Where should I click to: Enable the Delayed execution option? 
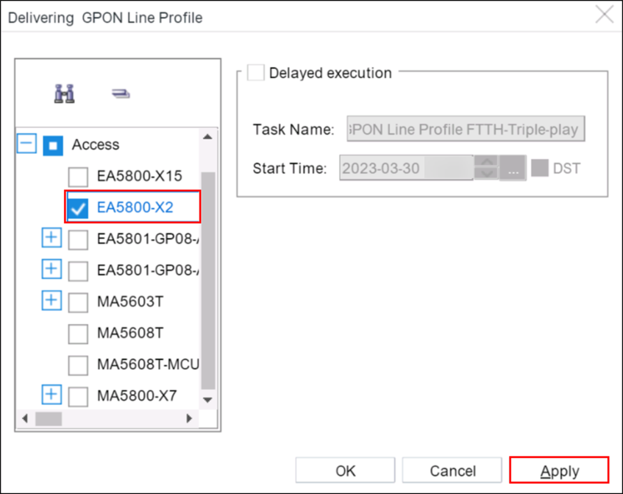click(x=255, y=72)
